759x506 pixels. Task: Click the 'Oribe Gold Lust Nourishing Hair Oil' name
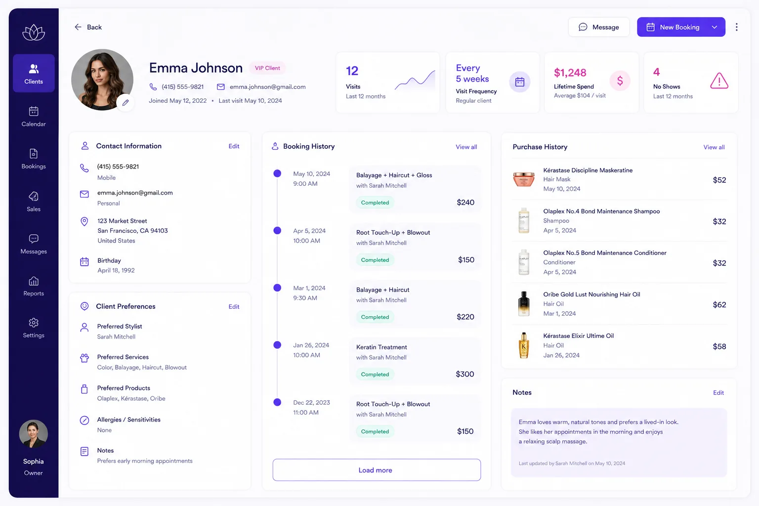pyautogui.click(x=591, y=295)
